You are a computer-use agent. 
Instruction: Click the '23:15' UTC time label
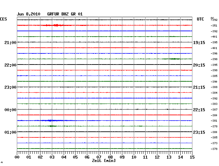tap(199, 132)
